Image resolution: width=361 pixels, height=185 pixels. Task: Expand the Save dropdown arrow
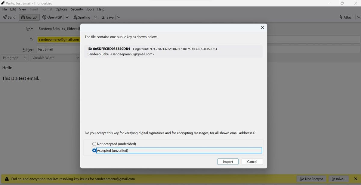coord(119,17)
